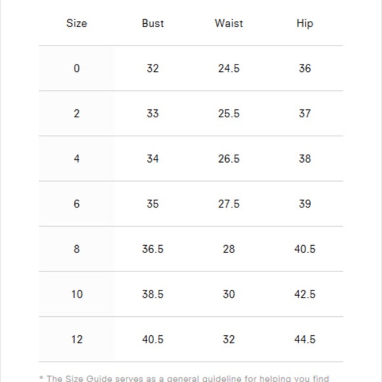The height and width of the screenshot is (382, 382).
Task: Select the size 0 row label
Action: coord(76,68)
